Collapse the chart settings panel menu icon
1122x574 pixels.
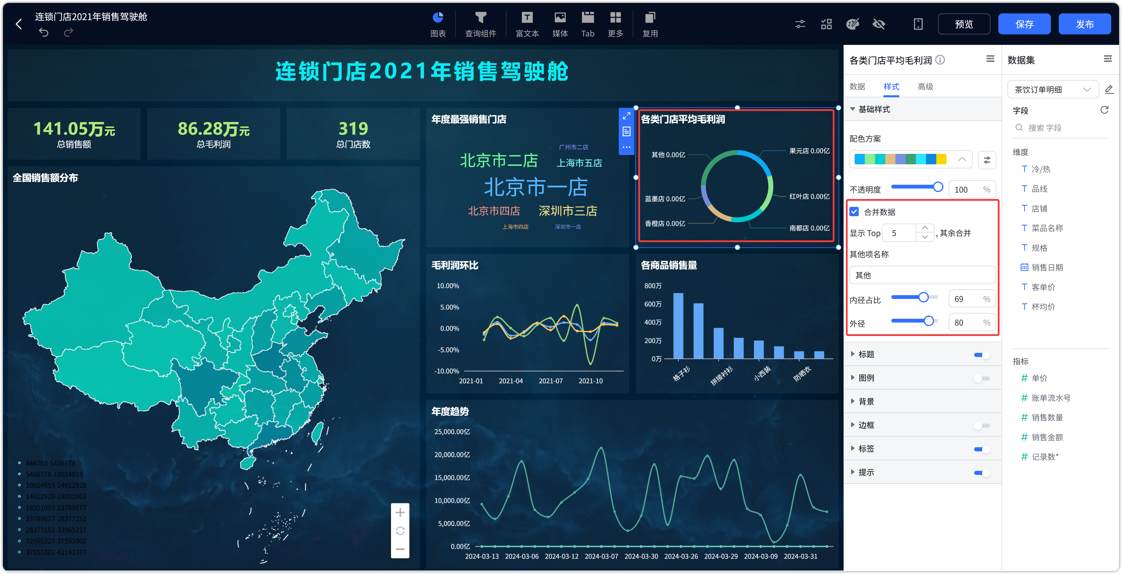[990, 59]
